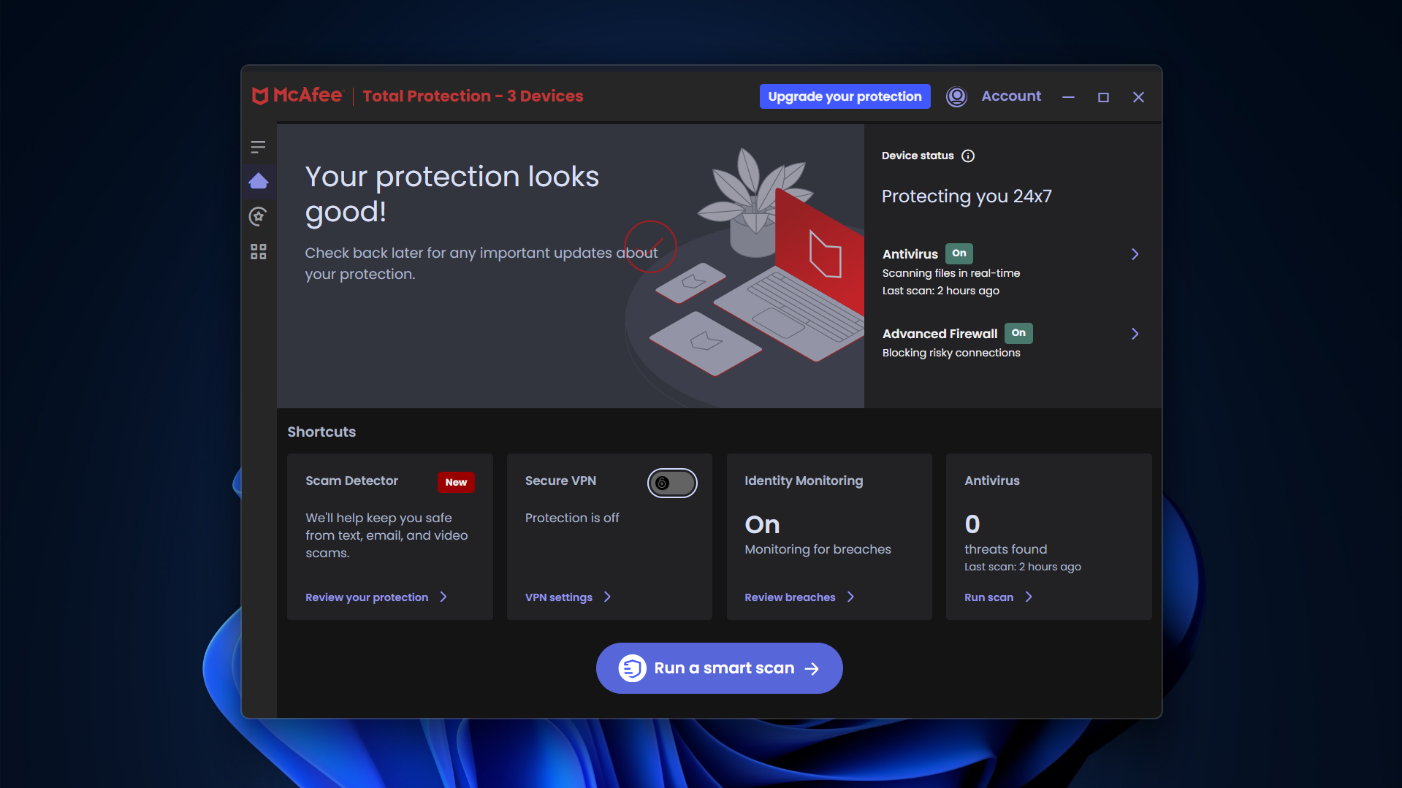Open Review breaches link
Image resolution: width=1402 pixels, height=788 pixels.
point(790,597)
